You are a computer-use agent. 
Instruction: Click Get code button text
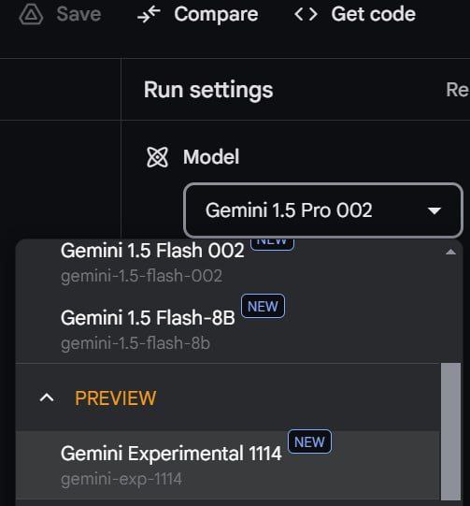pyautogui.click(x=374, y=14)
